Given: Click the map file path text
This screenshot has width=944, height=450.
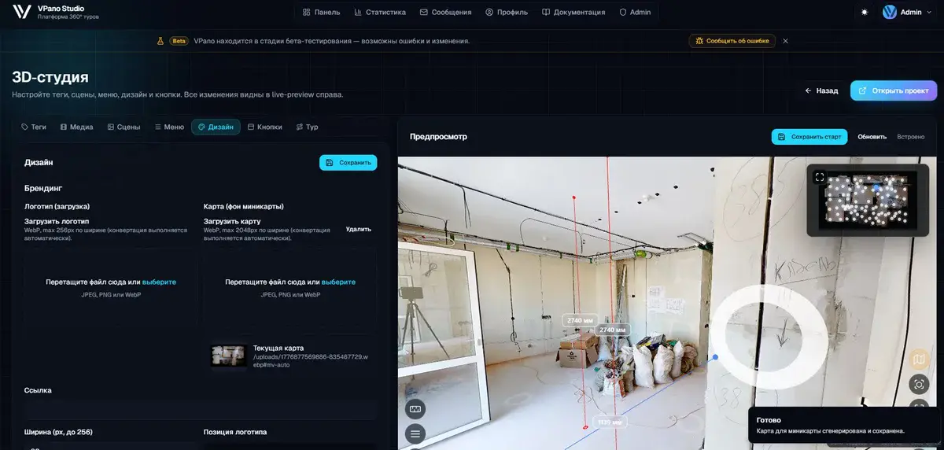Looking at the screenshot, I should coord(312,361).
